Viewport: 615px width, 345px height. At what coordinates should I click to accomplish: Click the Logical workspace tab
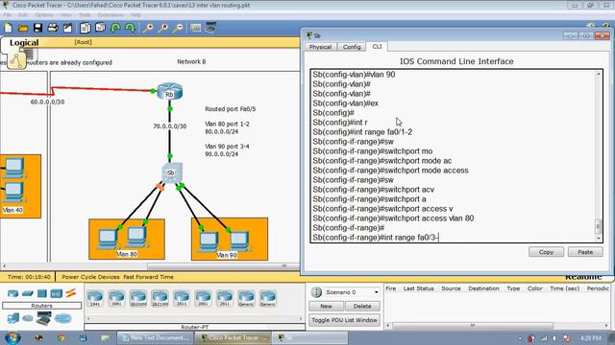(x=24, y=42)
